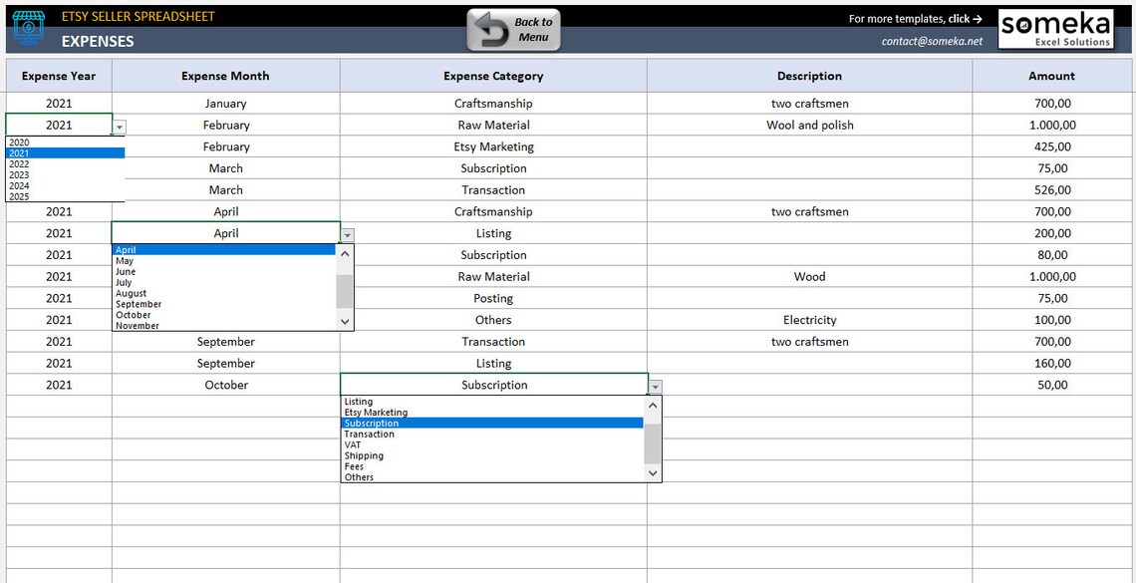Select the Raw Material cell with Wool
Image resolution: width=1136 pixels, height=583 pixels.
pyautogui.click(x=493, y=125)
